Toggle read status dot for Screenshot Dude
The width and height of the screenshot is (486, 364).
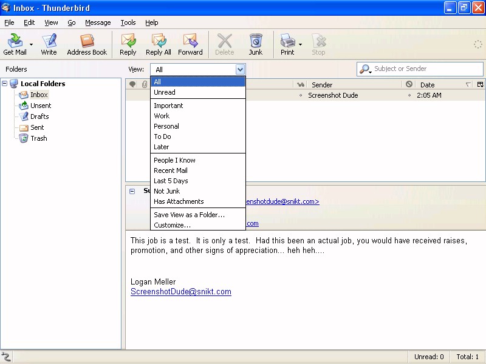click(x=300, y=95)
